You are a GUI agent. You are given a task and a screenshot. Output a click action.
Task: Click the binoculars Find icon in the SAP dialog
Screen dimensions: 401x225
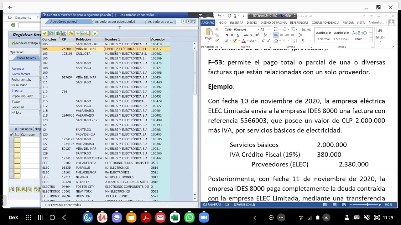pyautogui.click(x=58, y=33)
